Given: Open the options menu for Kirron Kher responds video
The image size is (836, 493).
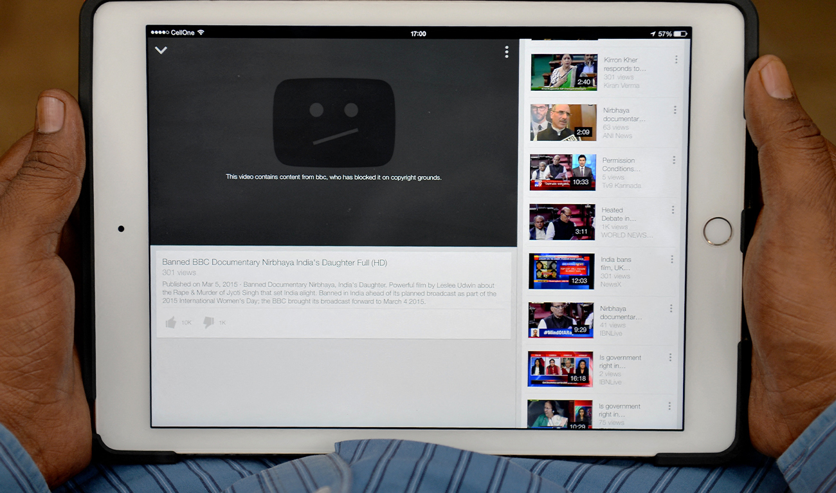Looking at the screenshot, I should pos(676,60).
